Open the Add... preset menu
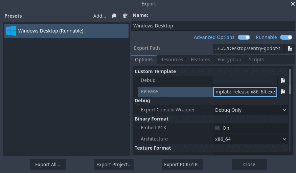 pyautogui.click(x=99, y=16)
